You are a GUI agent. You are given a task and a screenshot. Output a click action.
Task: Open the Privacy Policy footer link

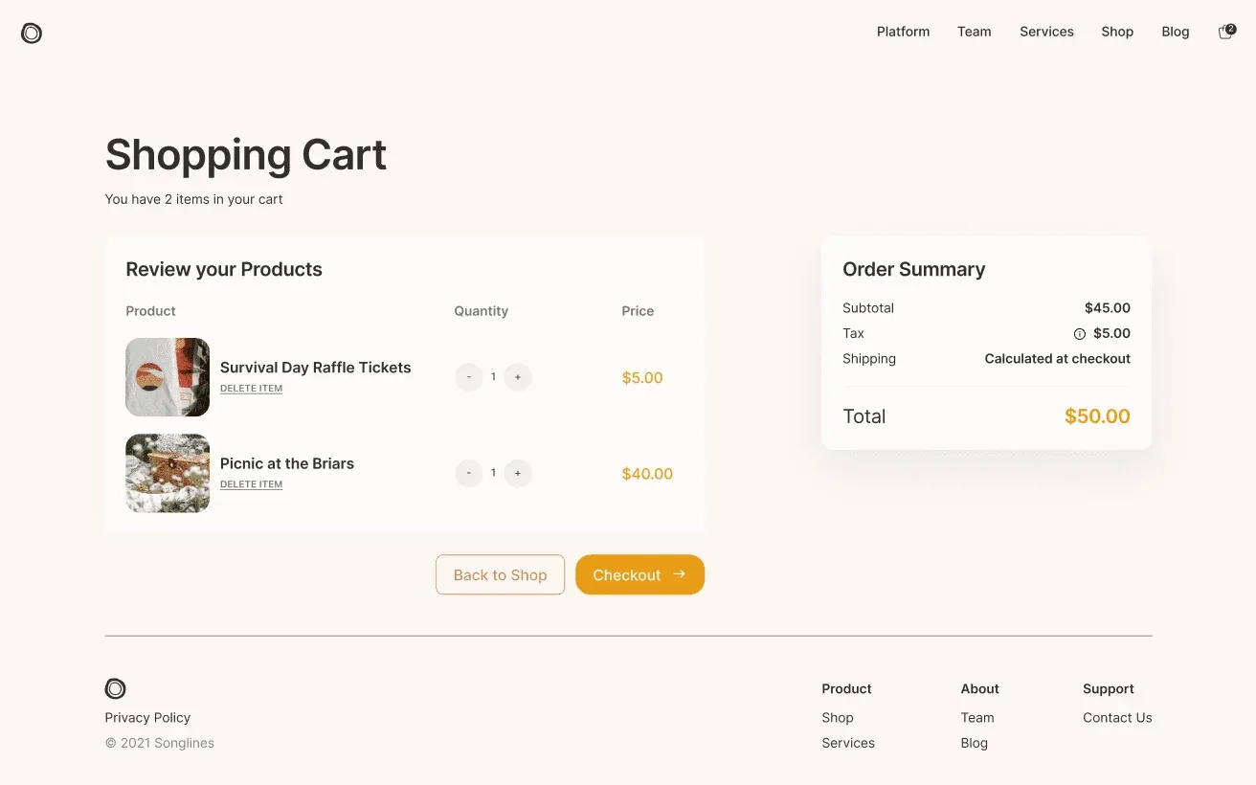pyautogui.click(x=147, y=718)
